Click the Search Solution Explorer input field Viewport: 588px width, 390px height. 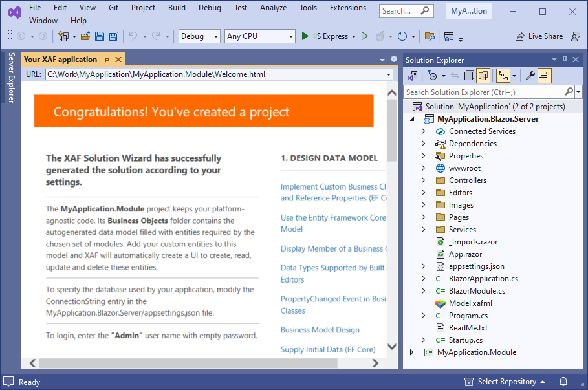pos(484,92)
